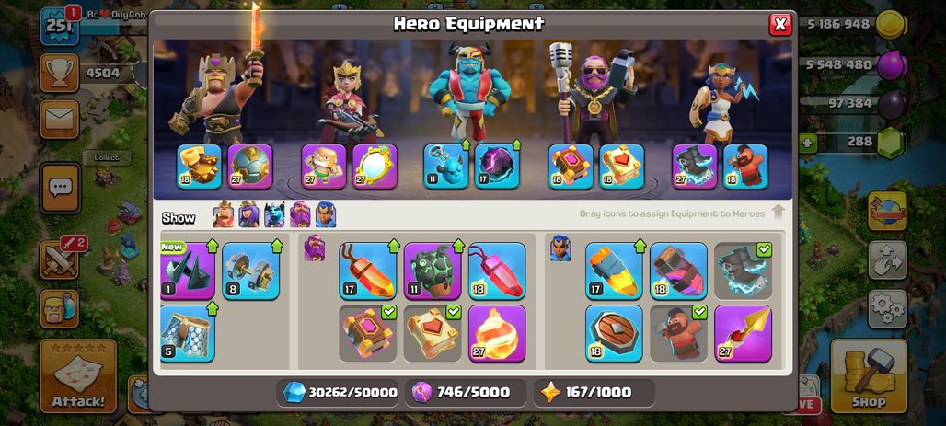Select the Royal Gem equipment level 18
The height and width of the screenshot is (426, 946).
point(497,271)
